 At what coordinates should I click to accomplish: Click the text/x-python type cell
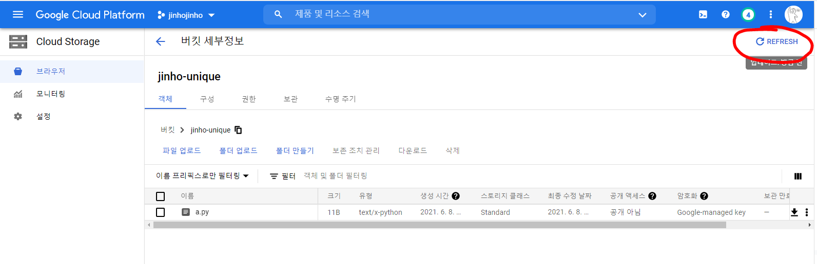click(380, 212)
